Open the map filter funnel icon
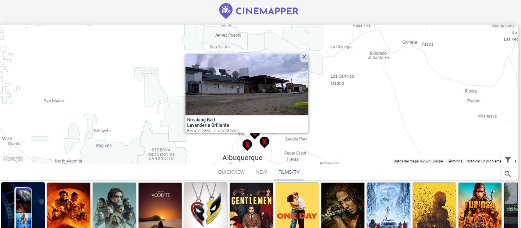The image size is (521, 228). [x=508, y=160]
